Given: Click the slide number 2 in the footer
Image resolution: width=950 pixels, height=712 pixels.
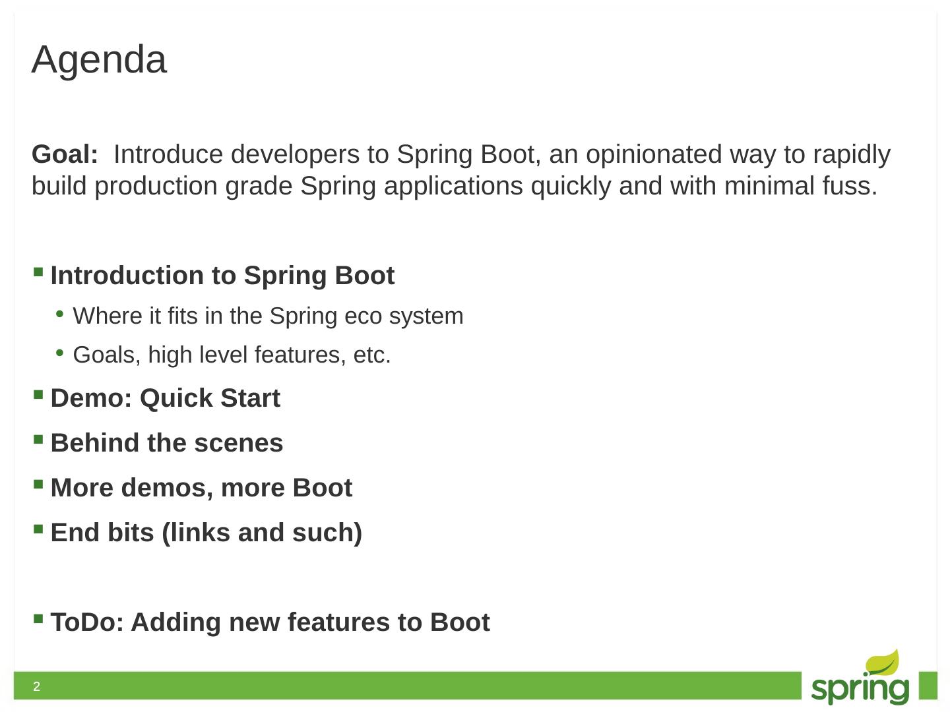Looking at the screenshot, I should (37, 687).
